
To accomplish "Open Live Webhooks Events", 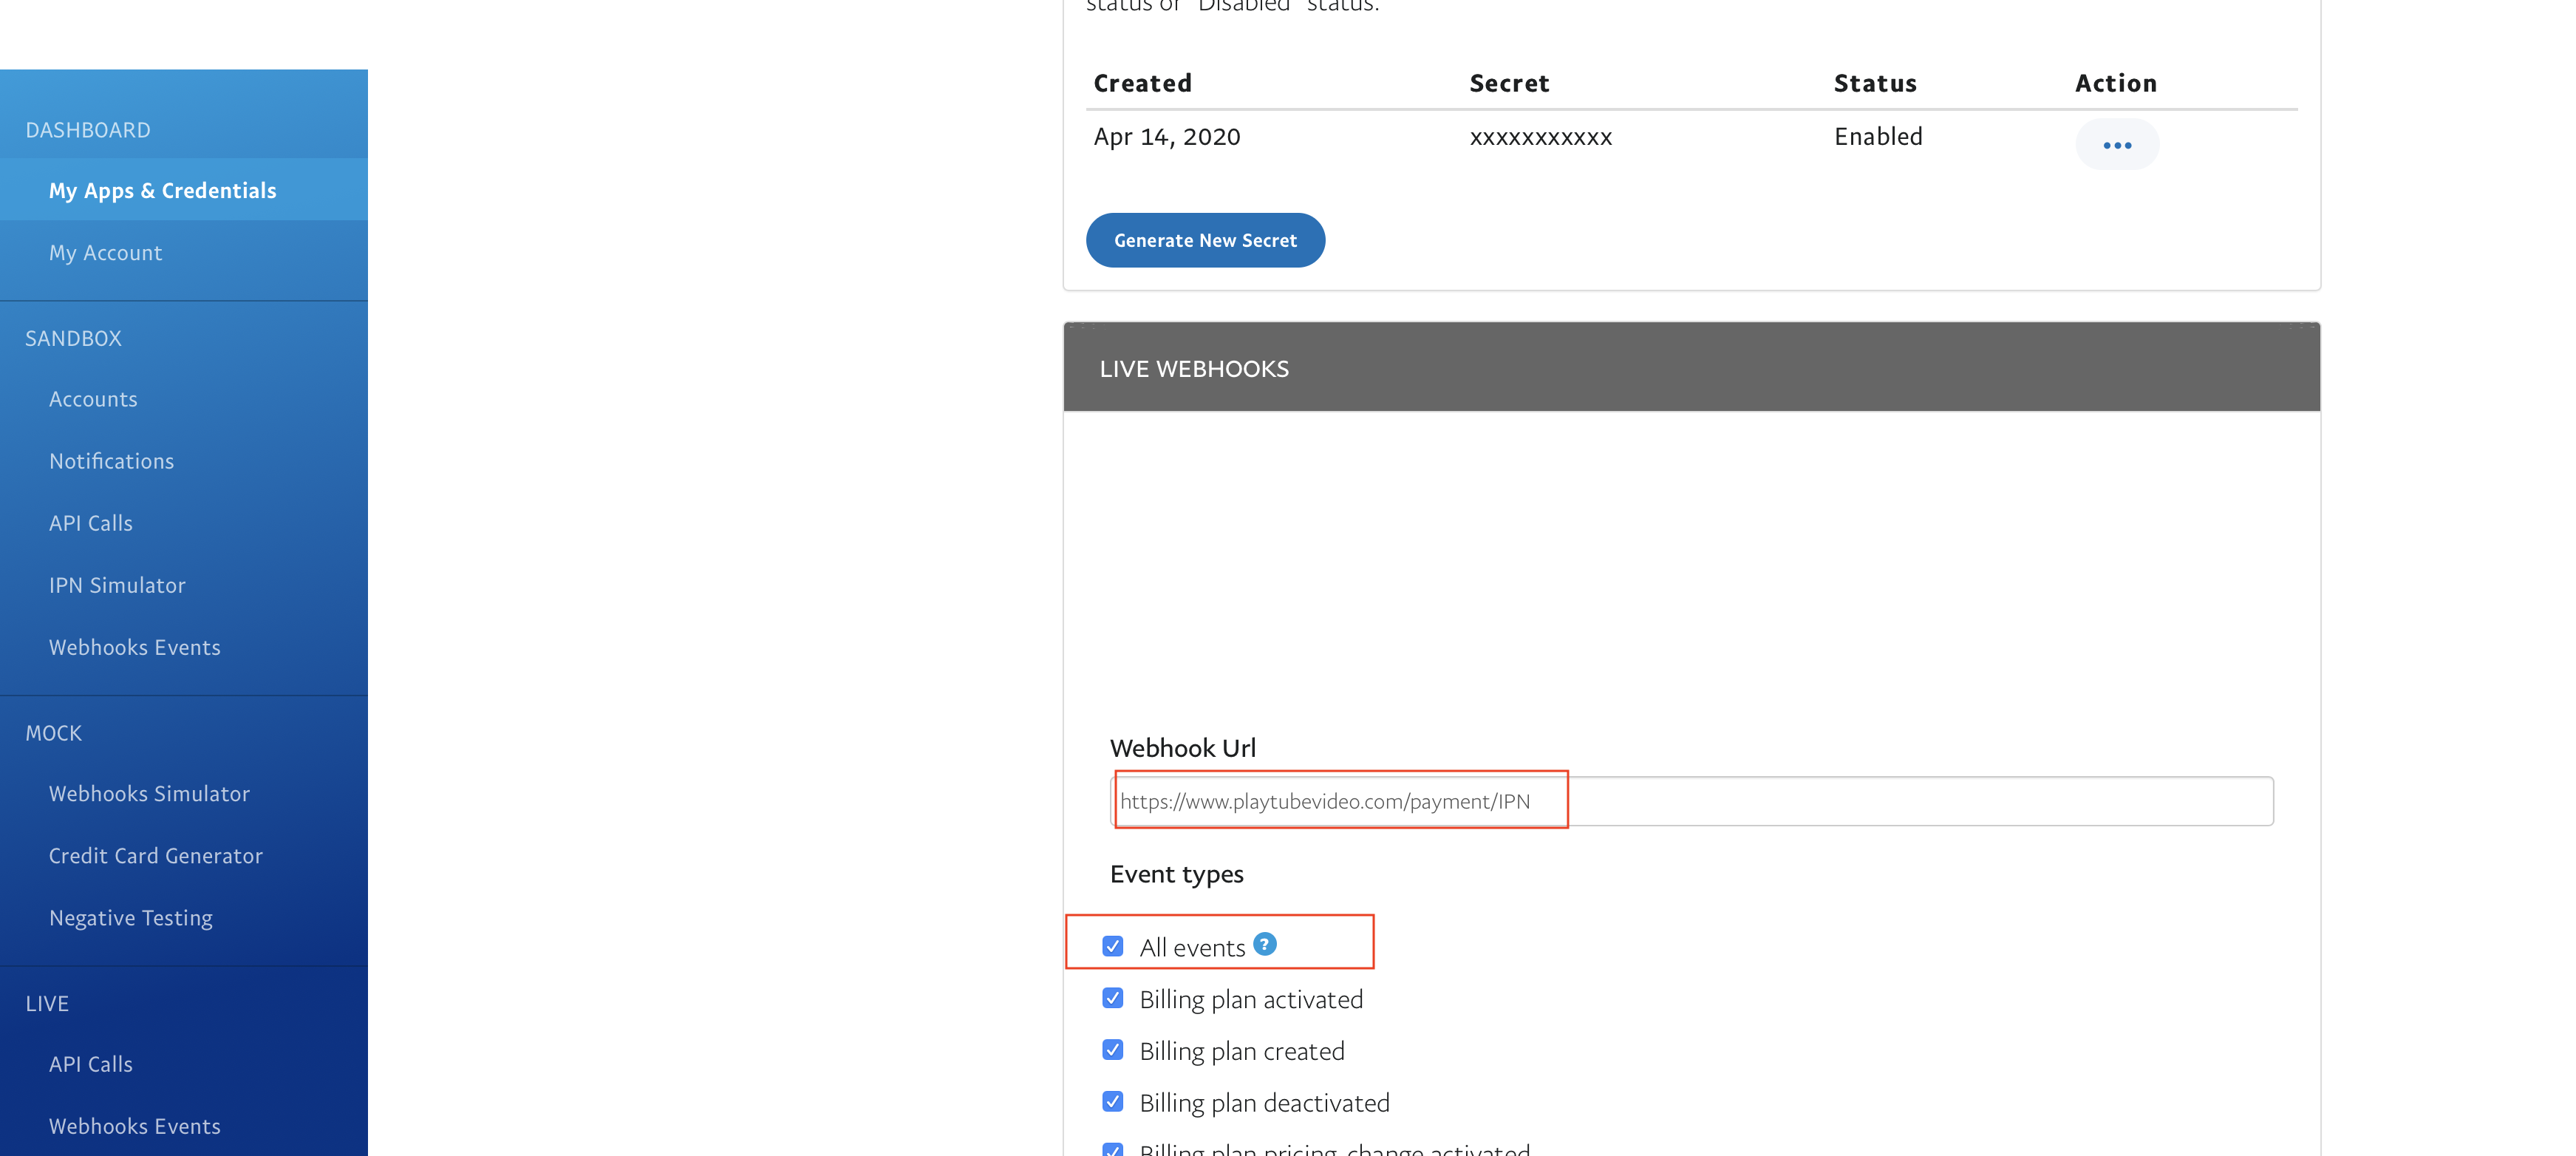I will [x=134, y=1126].
